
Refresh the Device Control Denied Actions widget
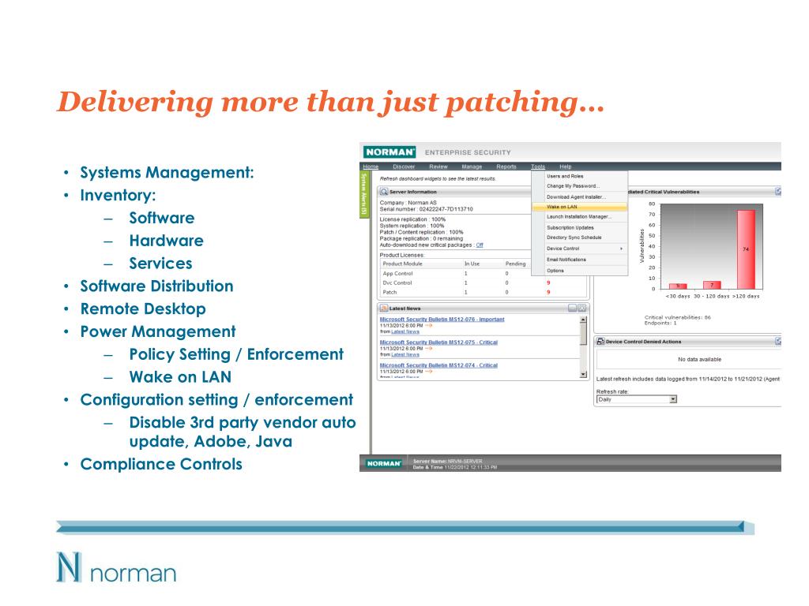coord(778,341)
